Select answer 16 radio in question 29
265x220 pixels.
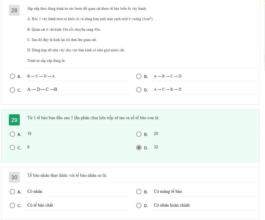(12, 134)
